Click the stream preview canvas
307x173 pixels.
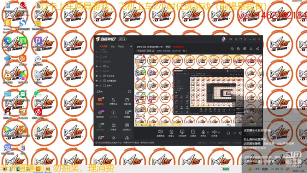(198, 90)
